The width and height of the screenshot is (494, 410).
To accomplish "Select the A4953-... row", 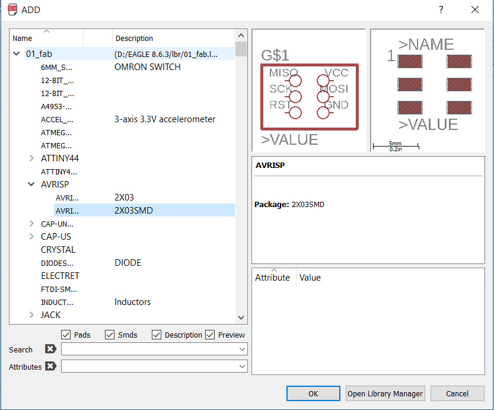I will [x=122, y=107].
